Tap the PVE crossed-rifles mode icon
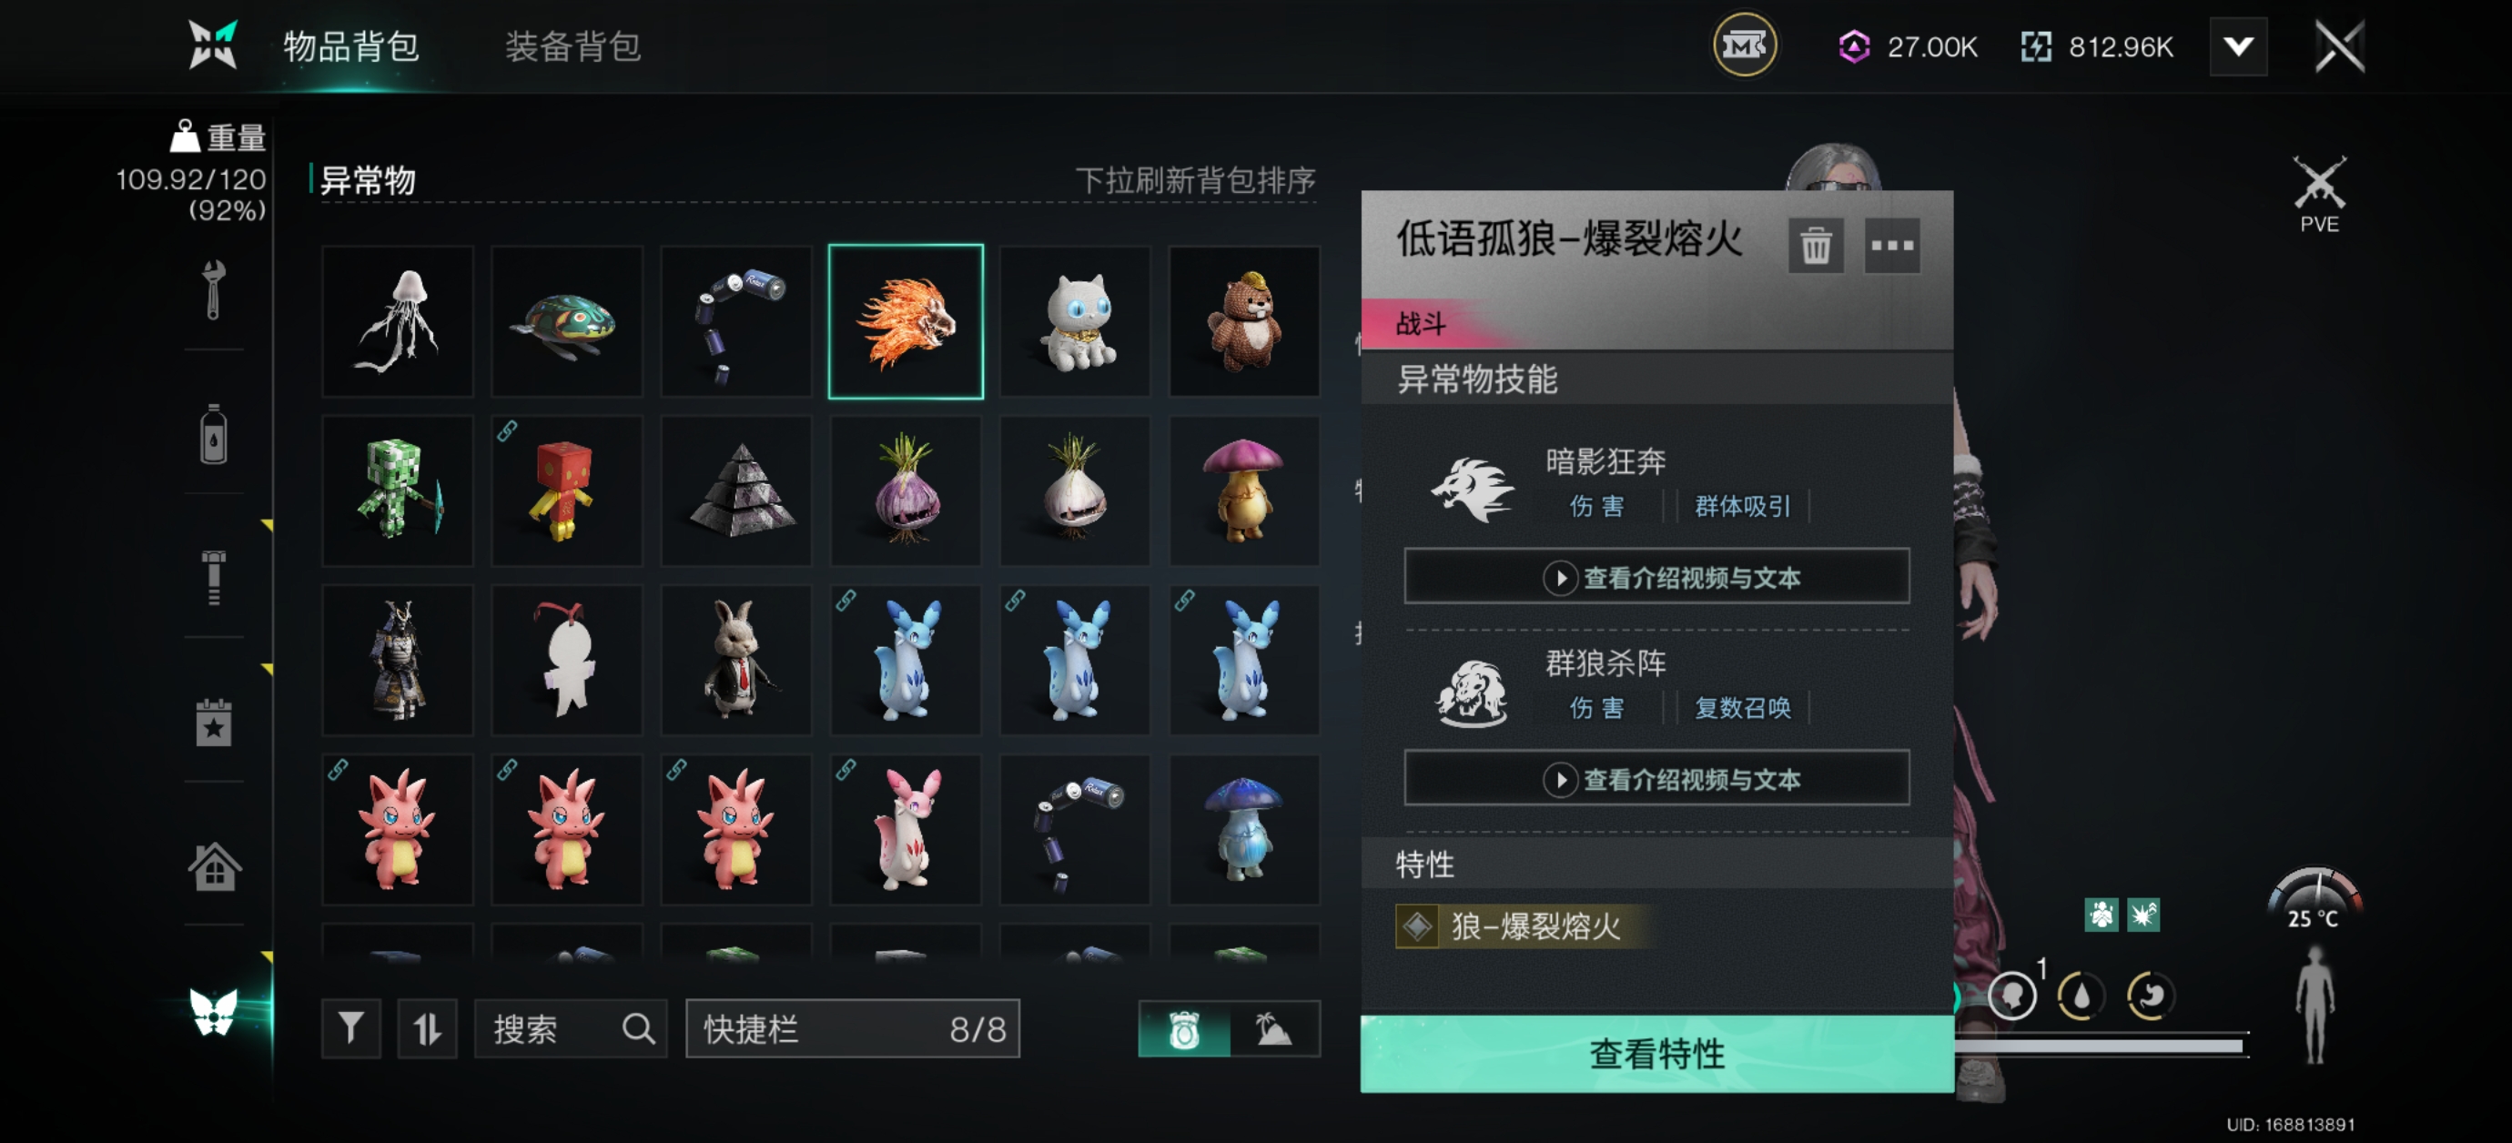2512x1143 pixels. pos(2319,193)
